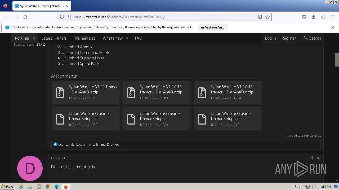Open the FAQ nav link
The width and height of the screenshot is (339, 190).
[x=139, y=38]
